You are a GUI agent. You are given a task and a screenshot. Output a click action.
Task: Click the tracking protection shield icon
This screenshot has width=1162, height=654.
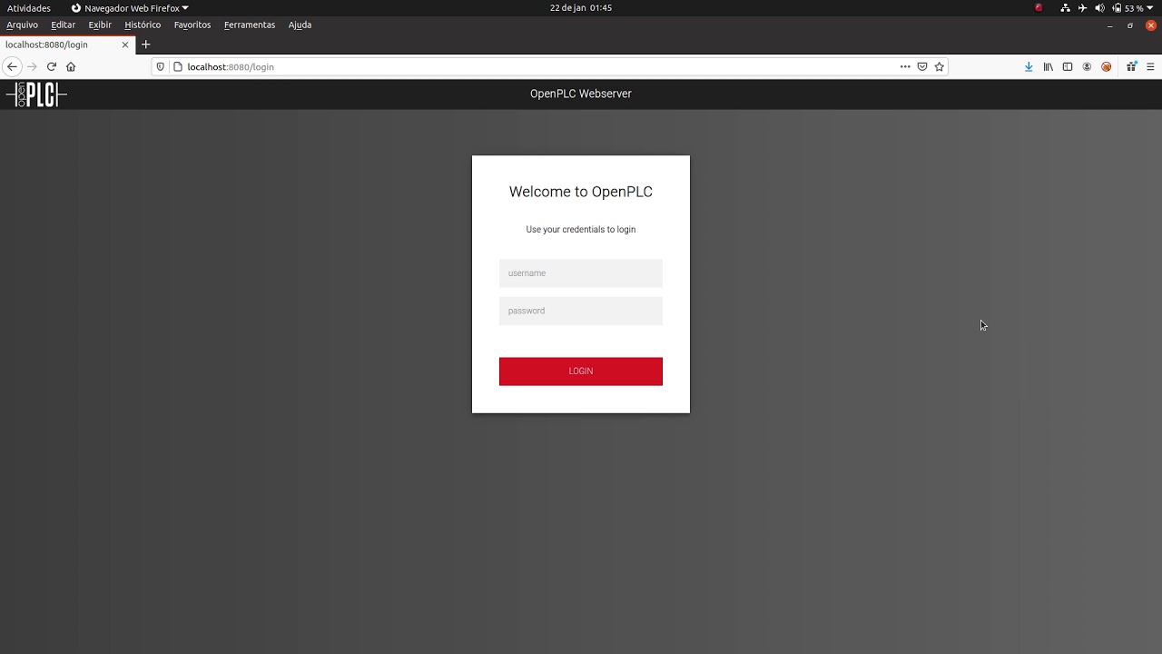tap(161, 66)
